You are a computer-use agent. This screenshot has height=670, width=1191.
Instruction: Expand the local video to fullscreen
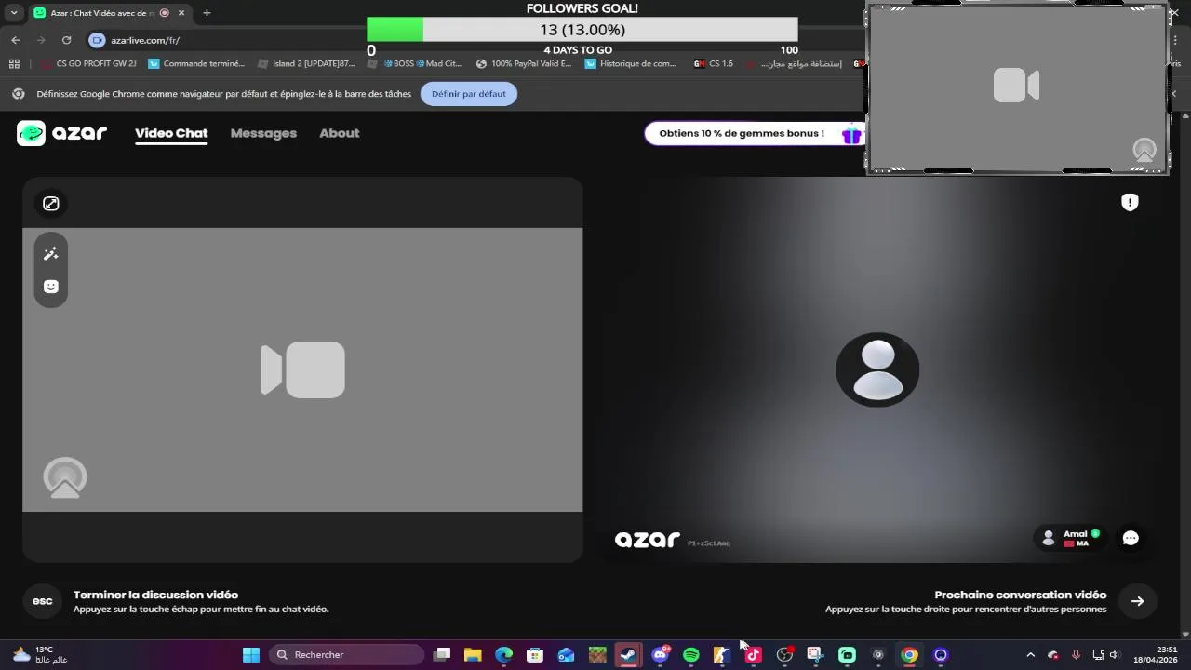point(51,204)
